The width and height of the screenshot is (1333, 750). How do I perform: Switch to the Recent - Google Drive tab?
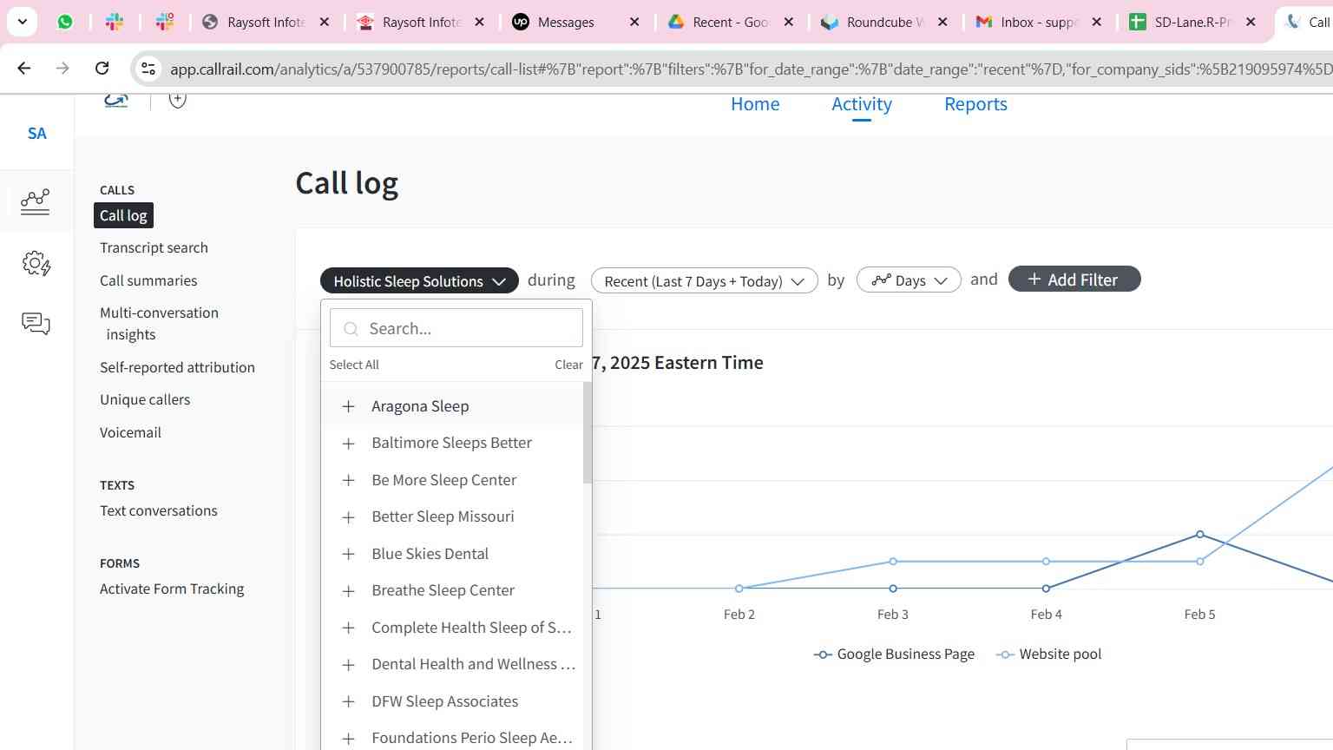tap(731, 22)
